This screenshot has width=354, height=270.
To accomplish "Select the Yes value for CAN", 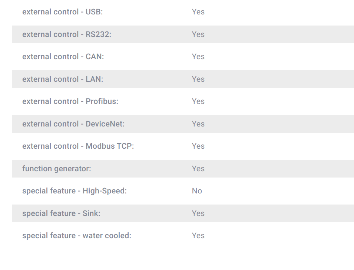I will pos(198,57).
